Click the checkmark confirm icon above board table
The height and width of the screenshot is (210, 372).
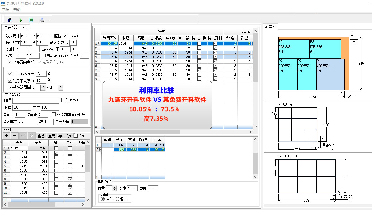[23, 136]
